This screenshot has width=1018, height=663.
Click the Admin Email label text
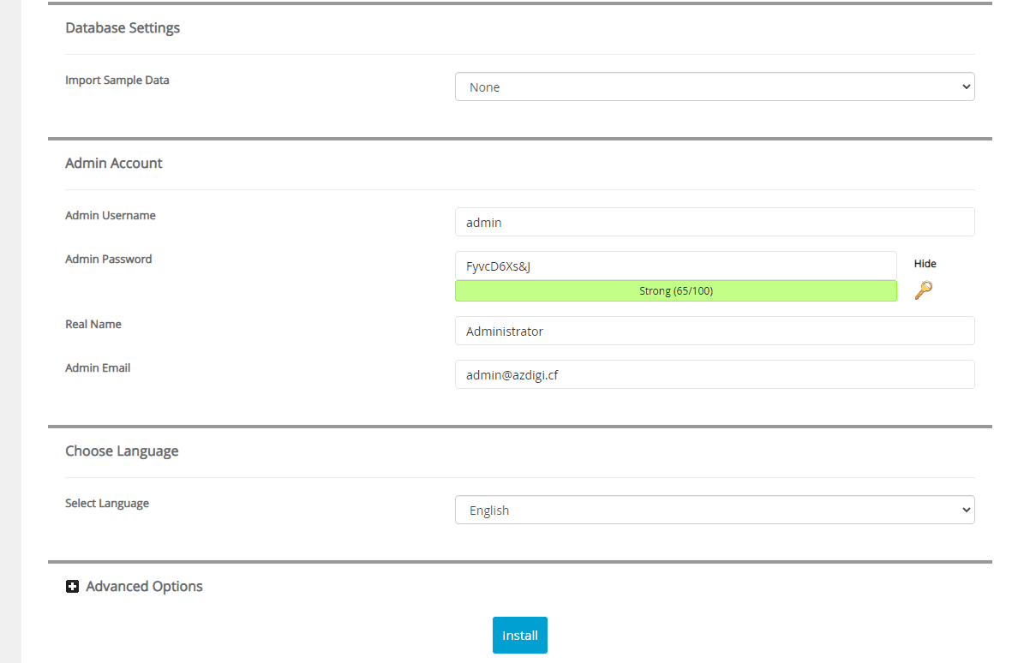click(98, 368)
